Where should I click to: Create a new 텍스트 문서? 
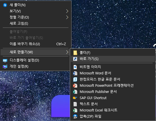(113, 104)
